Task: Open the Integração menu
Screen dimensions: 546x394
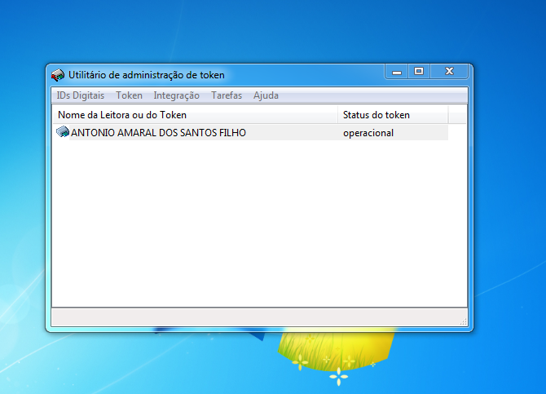Action: pyautogui.click(x=177, y=95)
